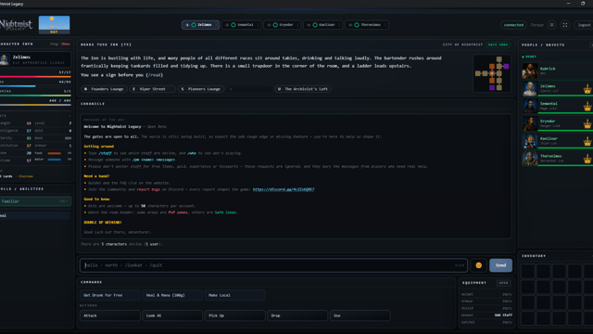This screenshot has height=334, width=593.
Task: Open the Discord invite link
Action: click(x=284, y=189)
